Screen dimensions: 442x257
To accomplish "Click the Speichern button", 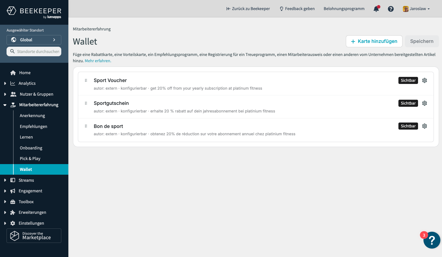I will point(422,41).
